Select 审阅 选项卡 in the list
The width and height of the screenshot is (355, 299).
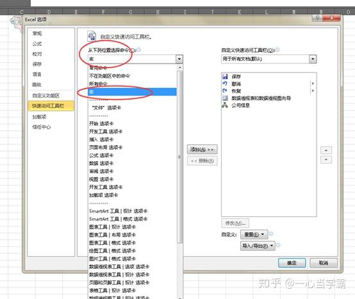click(x=132, y=171)
